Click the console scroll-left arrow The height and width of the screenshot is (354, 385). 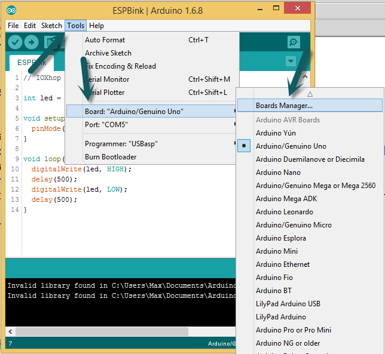pyautogui.click(x=10, y=332)
